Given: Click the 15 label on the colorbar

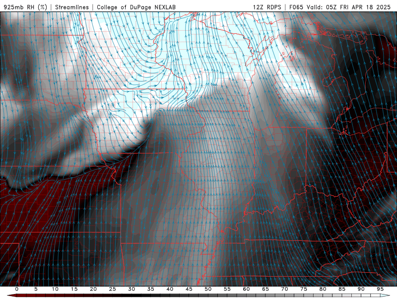Looking at the screenshot, I should 74,289.
